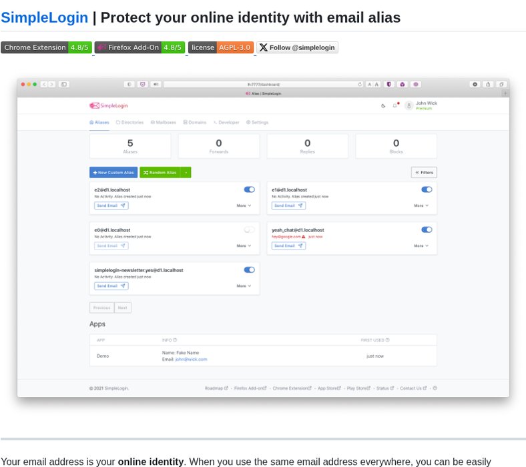Click the browser address bar
Viewport: 526px width, 467px height.
[x=264, y=85]
